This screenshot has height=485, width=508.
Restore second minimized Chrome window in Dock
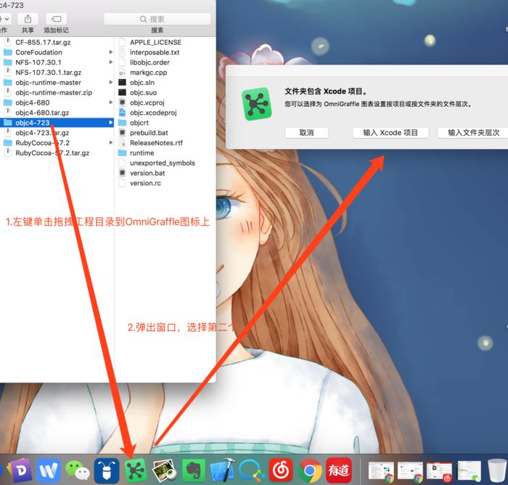click(x=411, y=472)
